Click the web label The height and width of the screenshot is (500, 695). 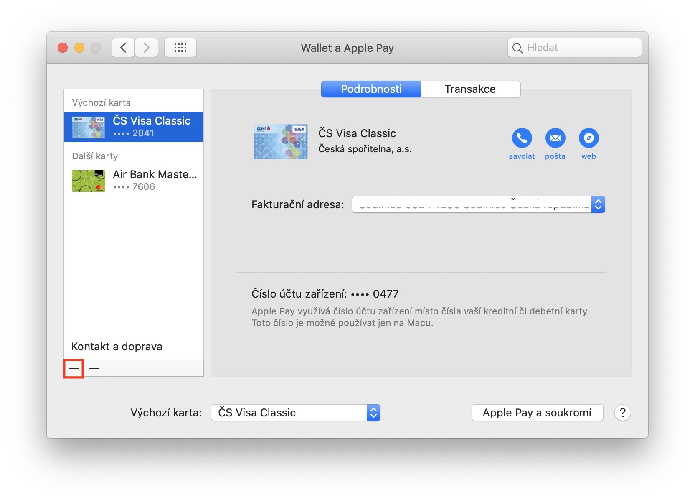pyautogui.click(x=588, y=156)
